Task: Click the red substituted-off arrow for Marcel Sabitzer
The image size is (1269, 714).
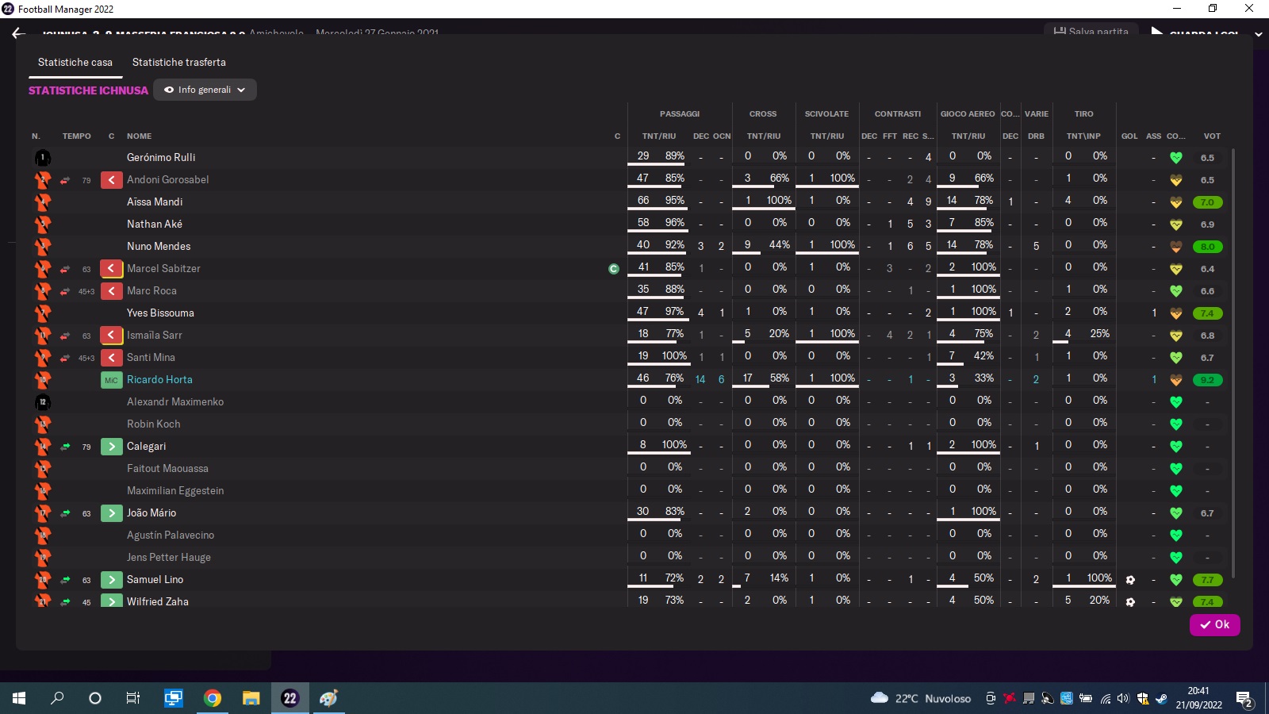Action: click(x=111, y=269)
